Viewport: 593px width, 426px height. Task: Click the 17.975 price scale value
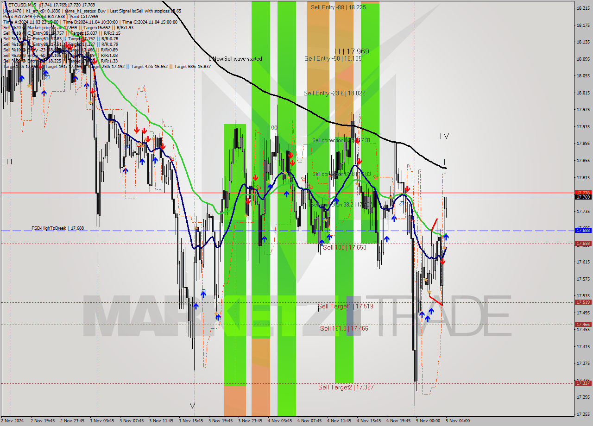(x=583, y=110)
